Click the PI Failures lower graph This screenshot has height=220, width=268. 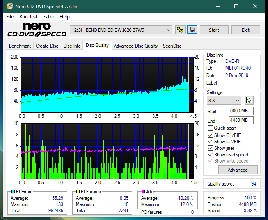[107, 151]
